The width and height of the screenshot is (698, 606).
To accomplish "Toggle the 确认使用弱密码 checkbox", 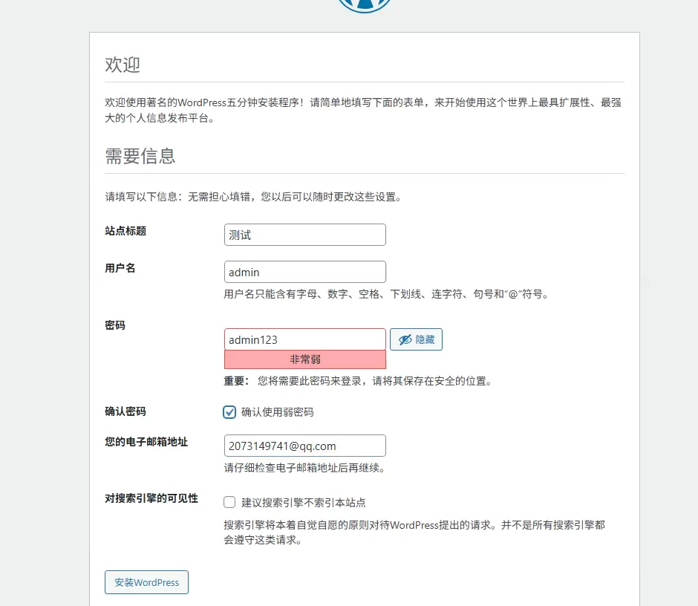I will 229,412.
